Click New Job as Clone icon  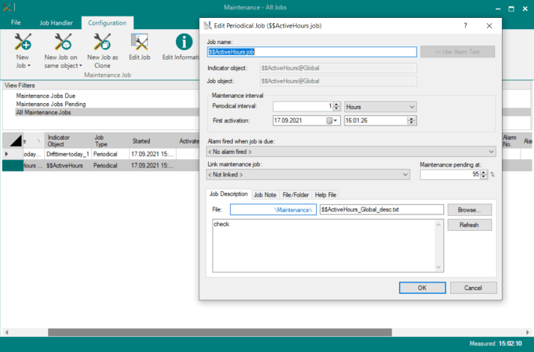[103, 42]
